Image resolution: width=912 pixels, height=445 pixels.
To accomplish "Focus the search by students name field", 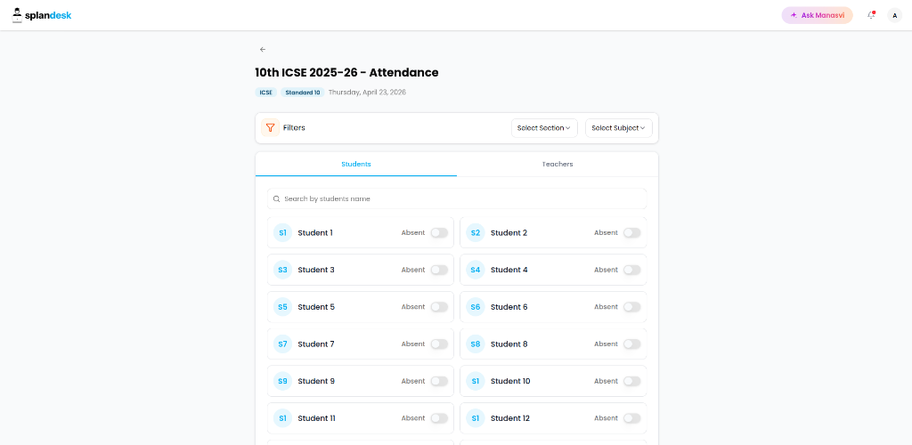I will (x=457, y=198).
